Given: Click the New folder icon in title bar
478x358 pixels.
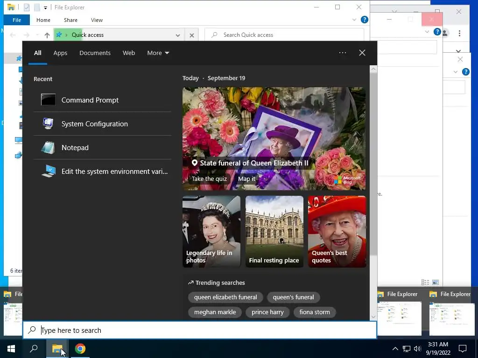Looking at the screenshot, I should (x=37, y=7).
